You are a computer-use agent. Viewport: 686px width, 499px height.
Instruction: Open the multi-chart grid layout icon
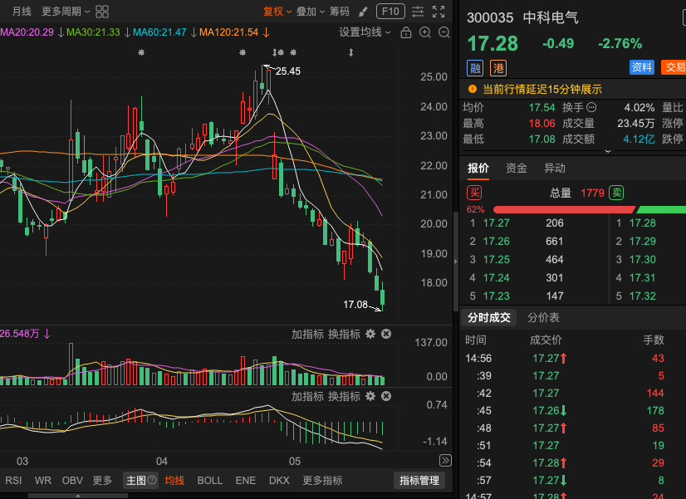[102, 12]
